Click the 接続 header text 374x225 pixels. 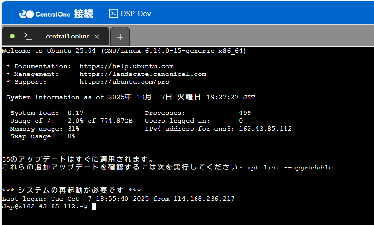click(84, 13)
